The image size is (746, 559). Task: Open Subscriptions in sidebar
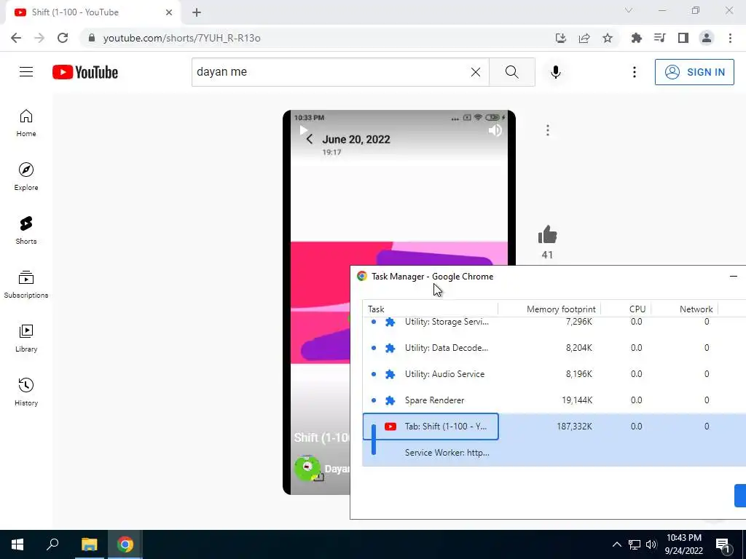[x=26, y=285]
